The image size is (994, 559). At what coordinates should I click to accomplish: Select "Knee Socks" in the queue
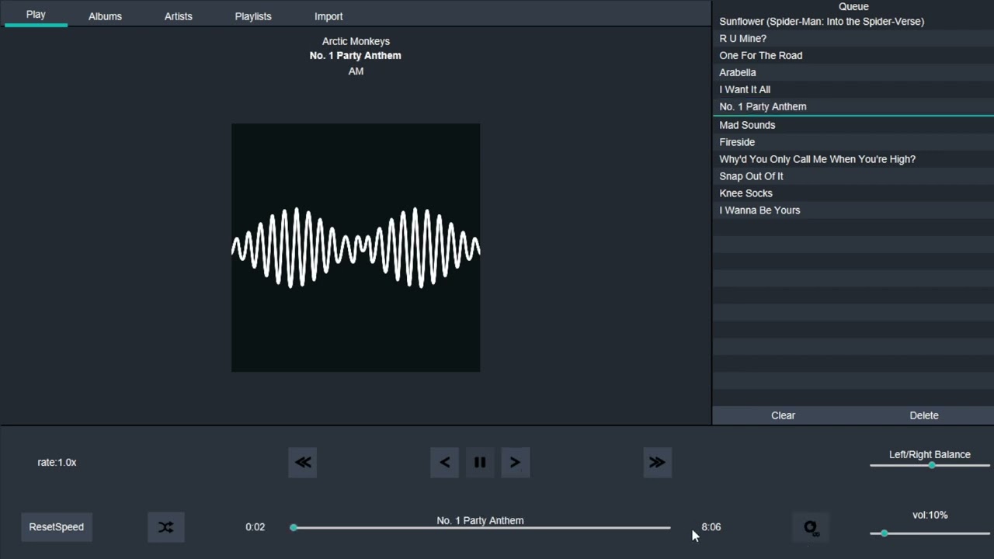click(x=853, y=193)
